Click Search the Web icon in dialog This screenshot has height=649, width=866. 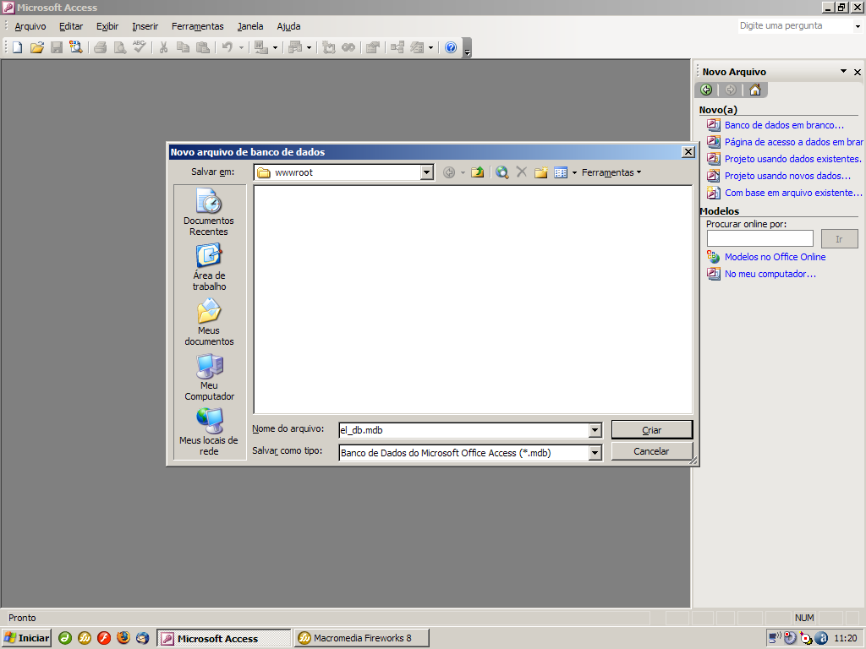click(x=502, y=172)
